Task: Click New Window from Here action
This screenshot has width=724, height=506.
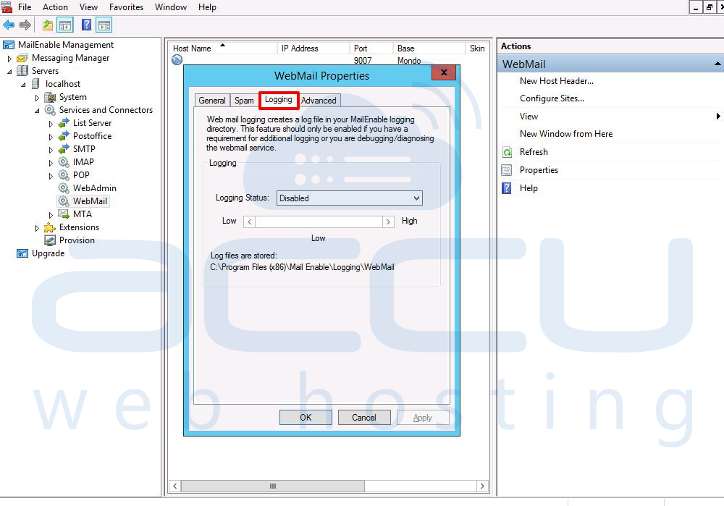Action: click(x=566, y=134)
